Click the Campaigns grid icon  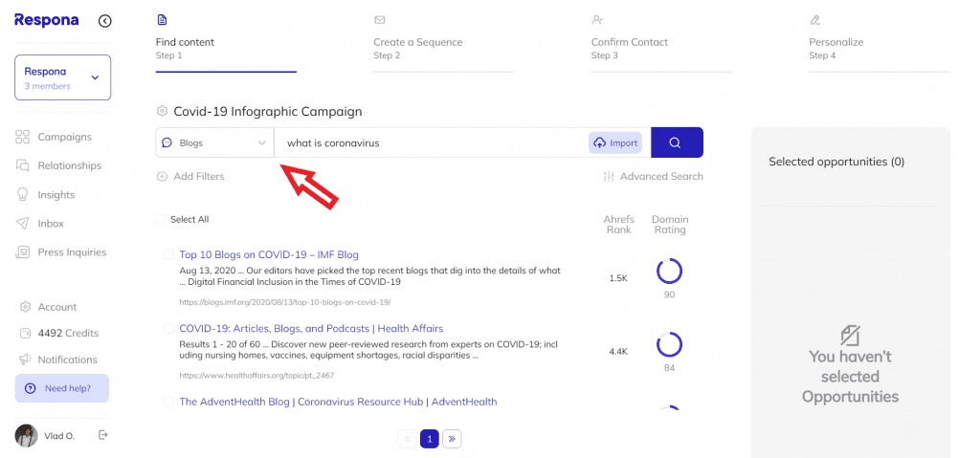[x=23, y=137]
